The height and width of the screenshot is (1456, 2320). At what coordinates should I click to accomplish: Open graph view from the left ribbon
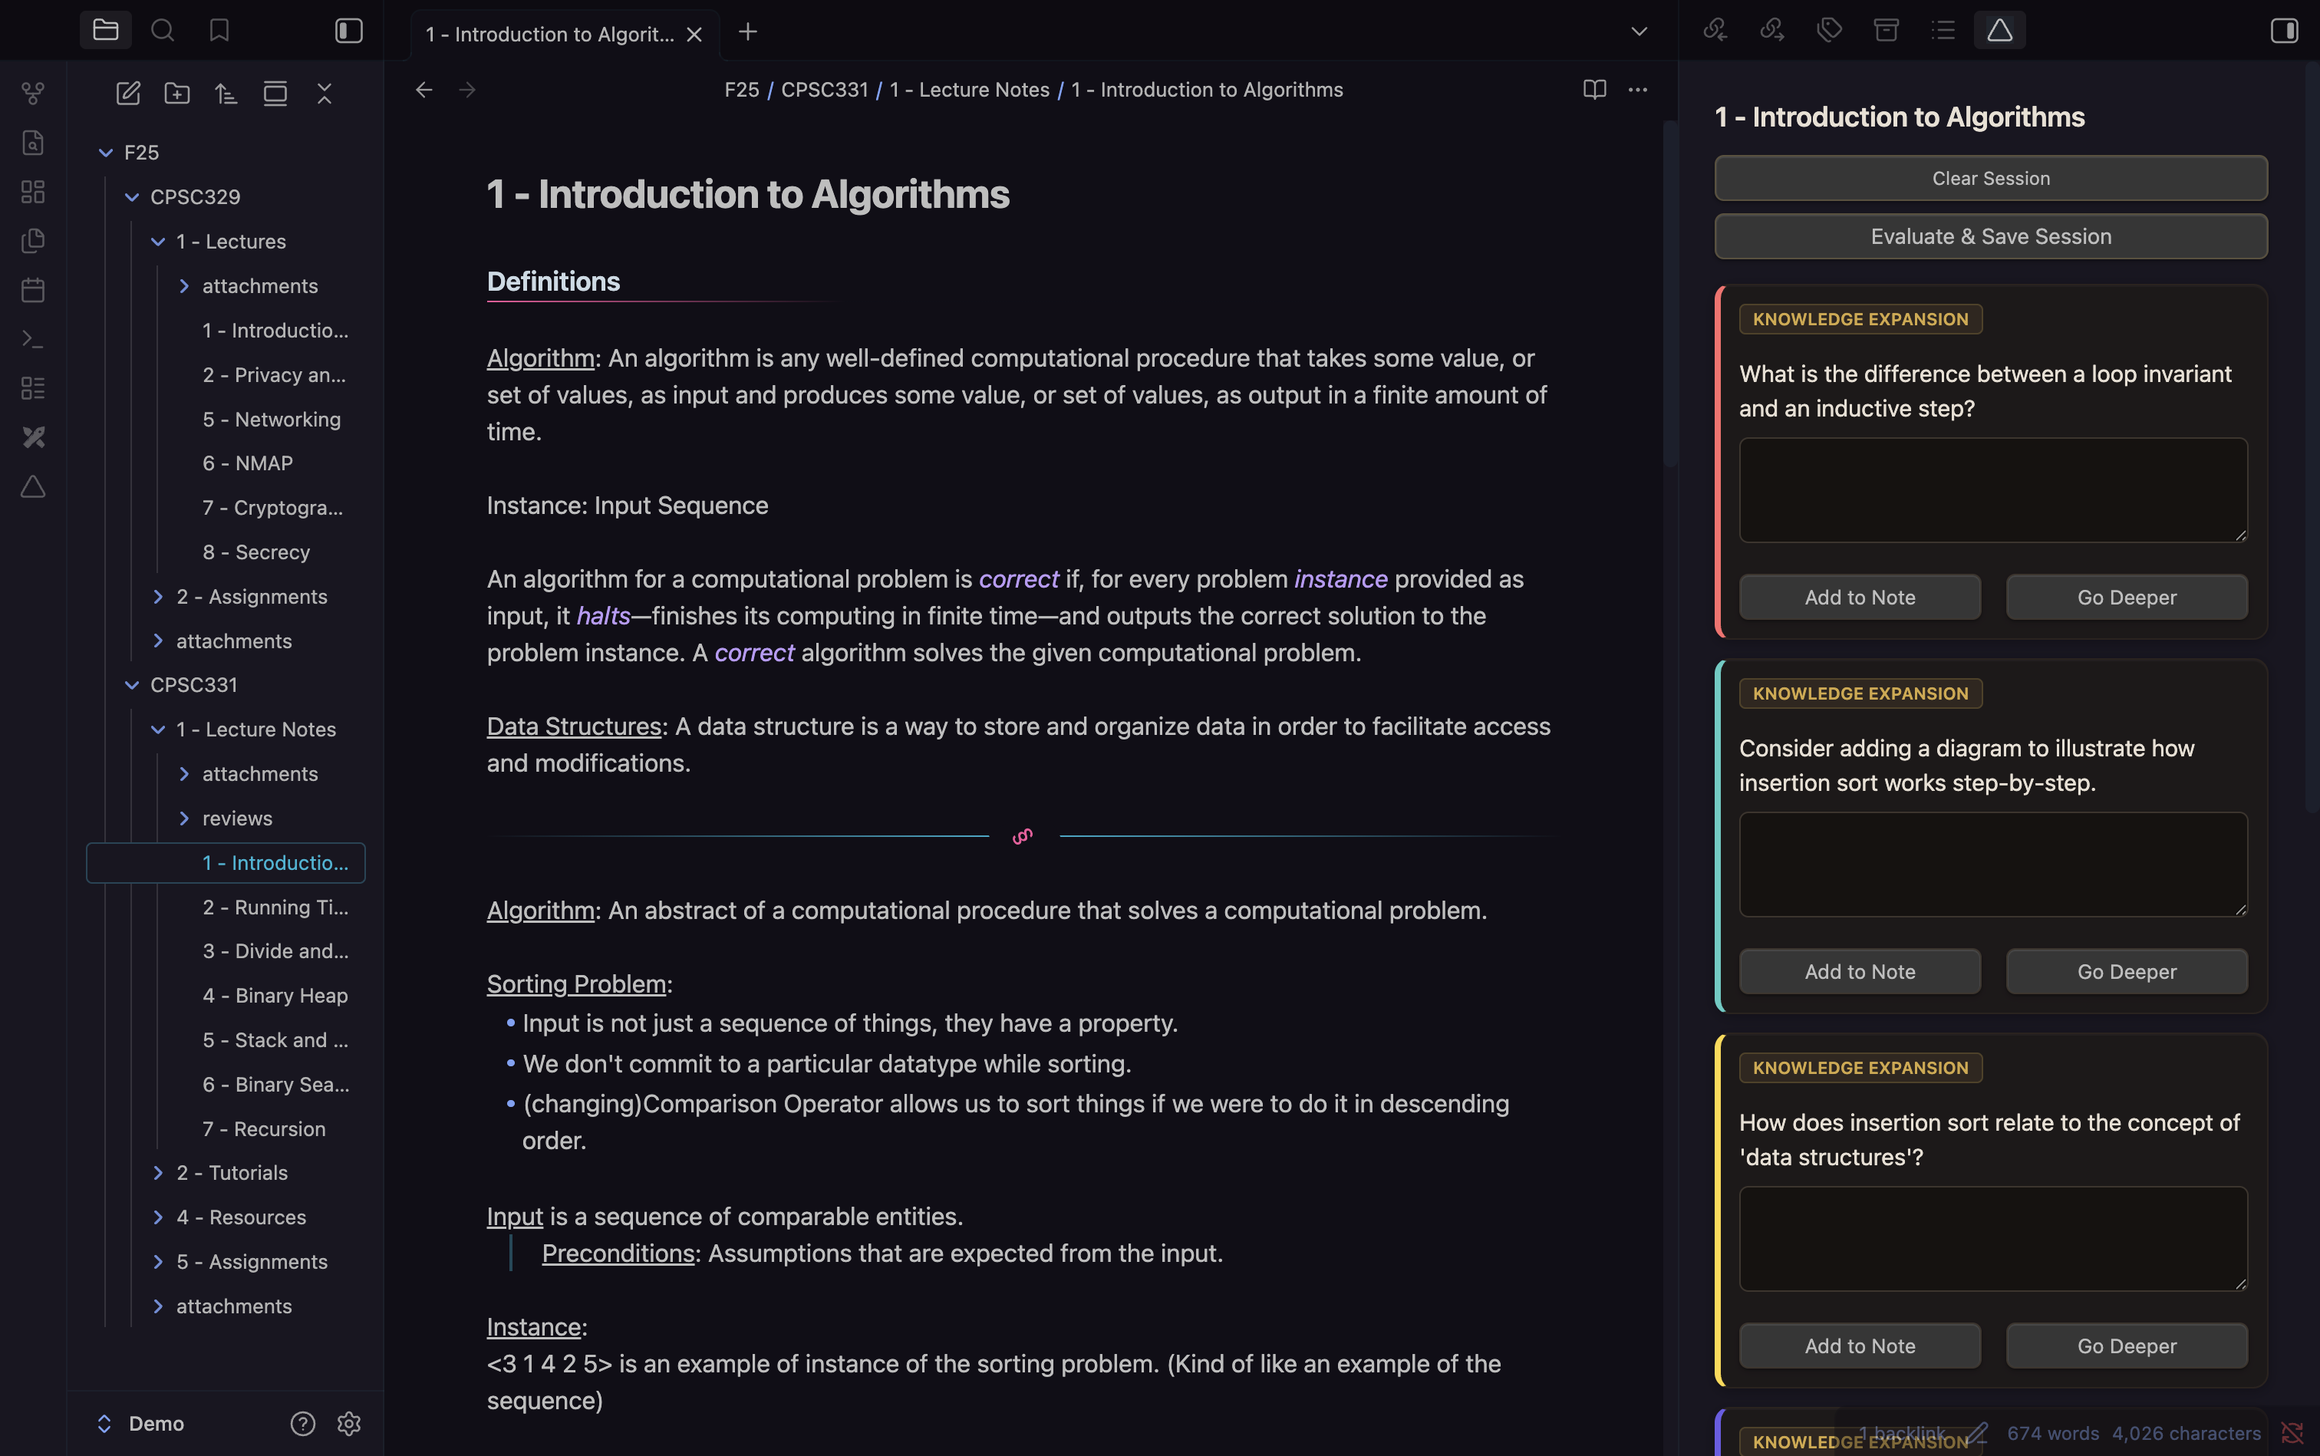coord(33,94)
